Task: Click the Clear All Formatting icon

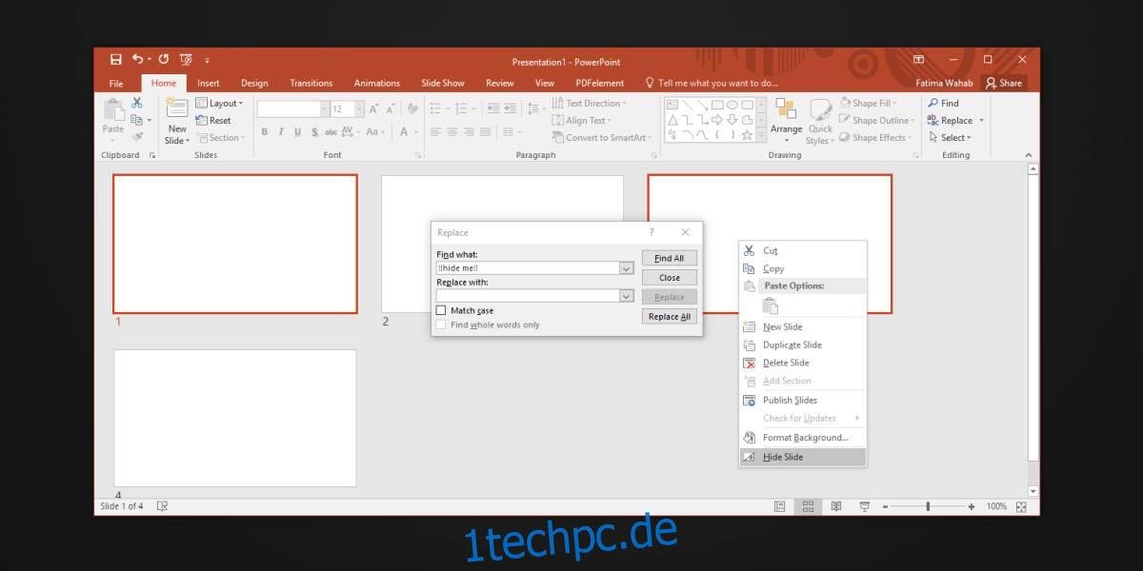Action: click(x=414, y=108)
